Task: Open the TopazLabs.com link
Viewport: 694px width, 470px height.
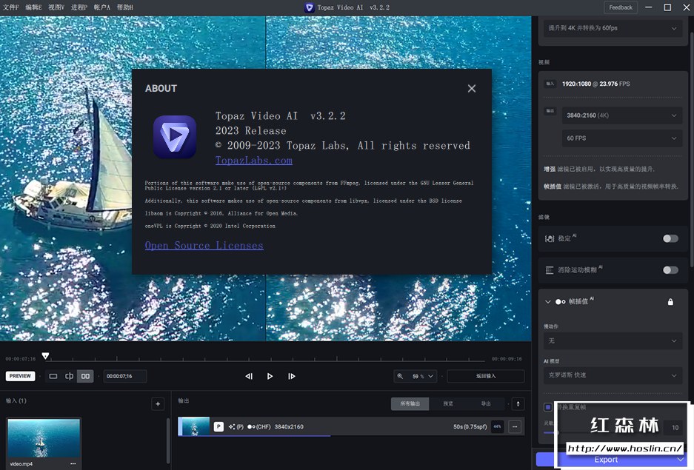Action: click(253, 161)
